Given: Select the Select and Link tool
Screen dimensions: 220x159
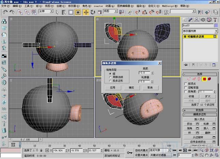Looking at the screenshot, I should point(20,12).
